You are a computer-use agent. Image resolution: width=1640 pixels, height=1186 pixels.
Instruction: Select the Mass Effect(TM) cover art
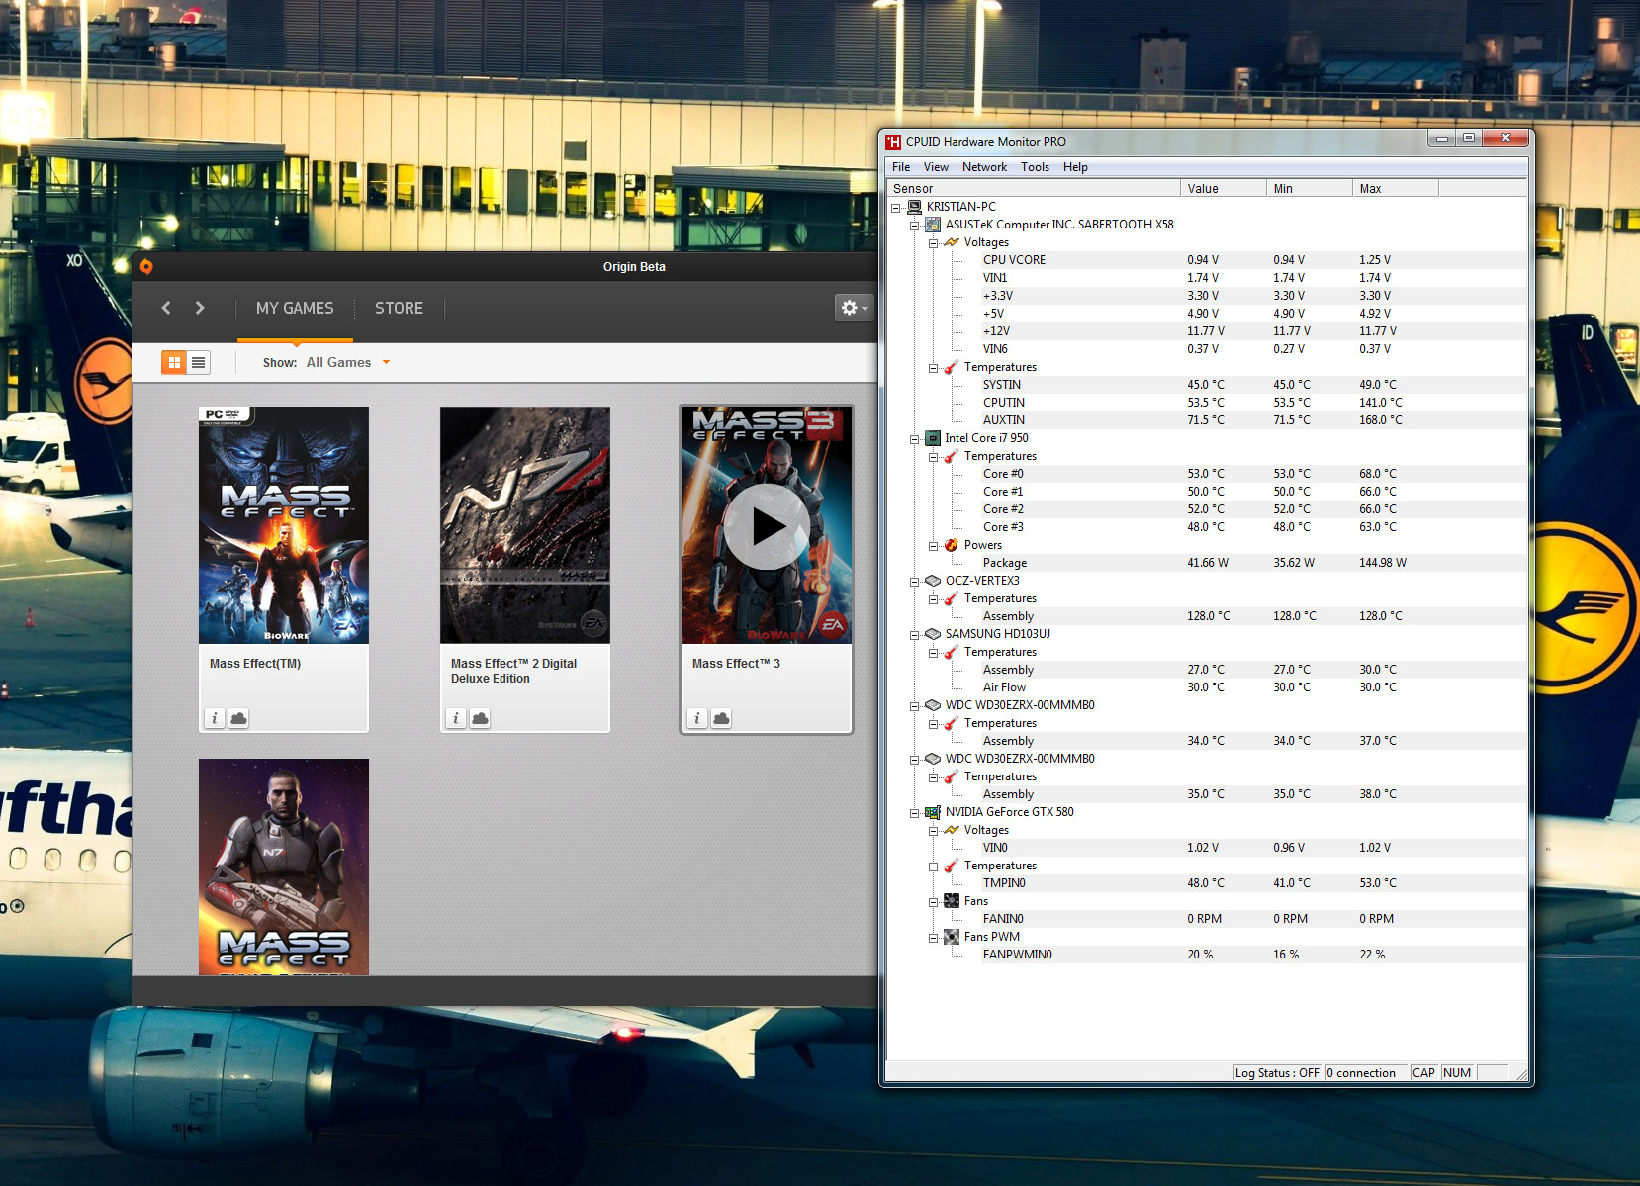(x=284, y=525)
